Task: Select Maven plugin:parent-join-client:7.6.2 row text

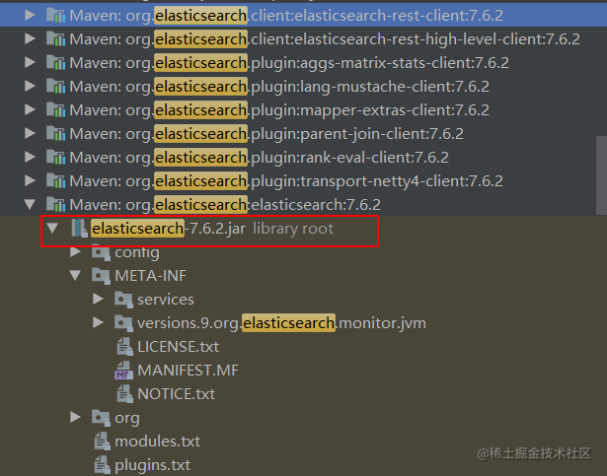Action: (x=266, y=134)
